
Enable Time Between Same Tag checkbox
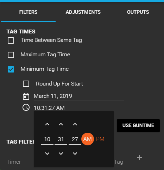point(11,40)
